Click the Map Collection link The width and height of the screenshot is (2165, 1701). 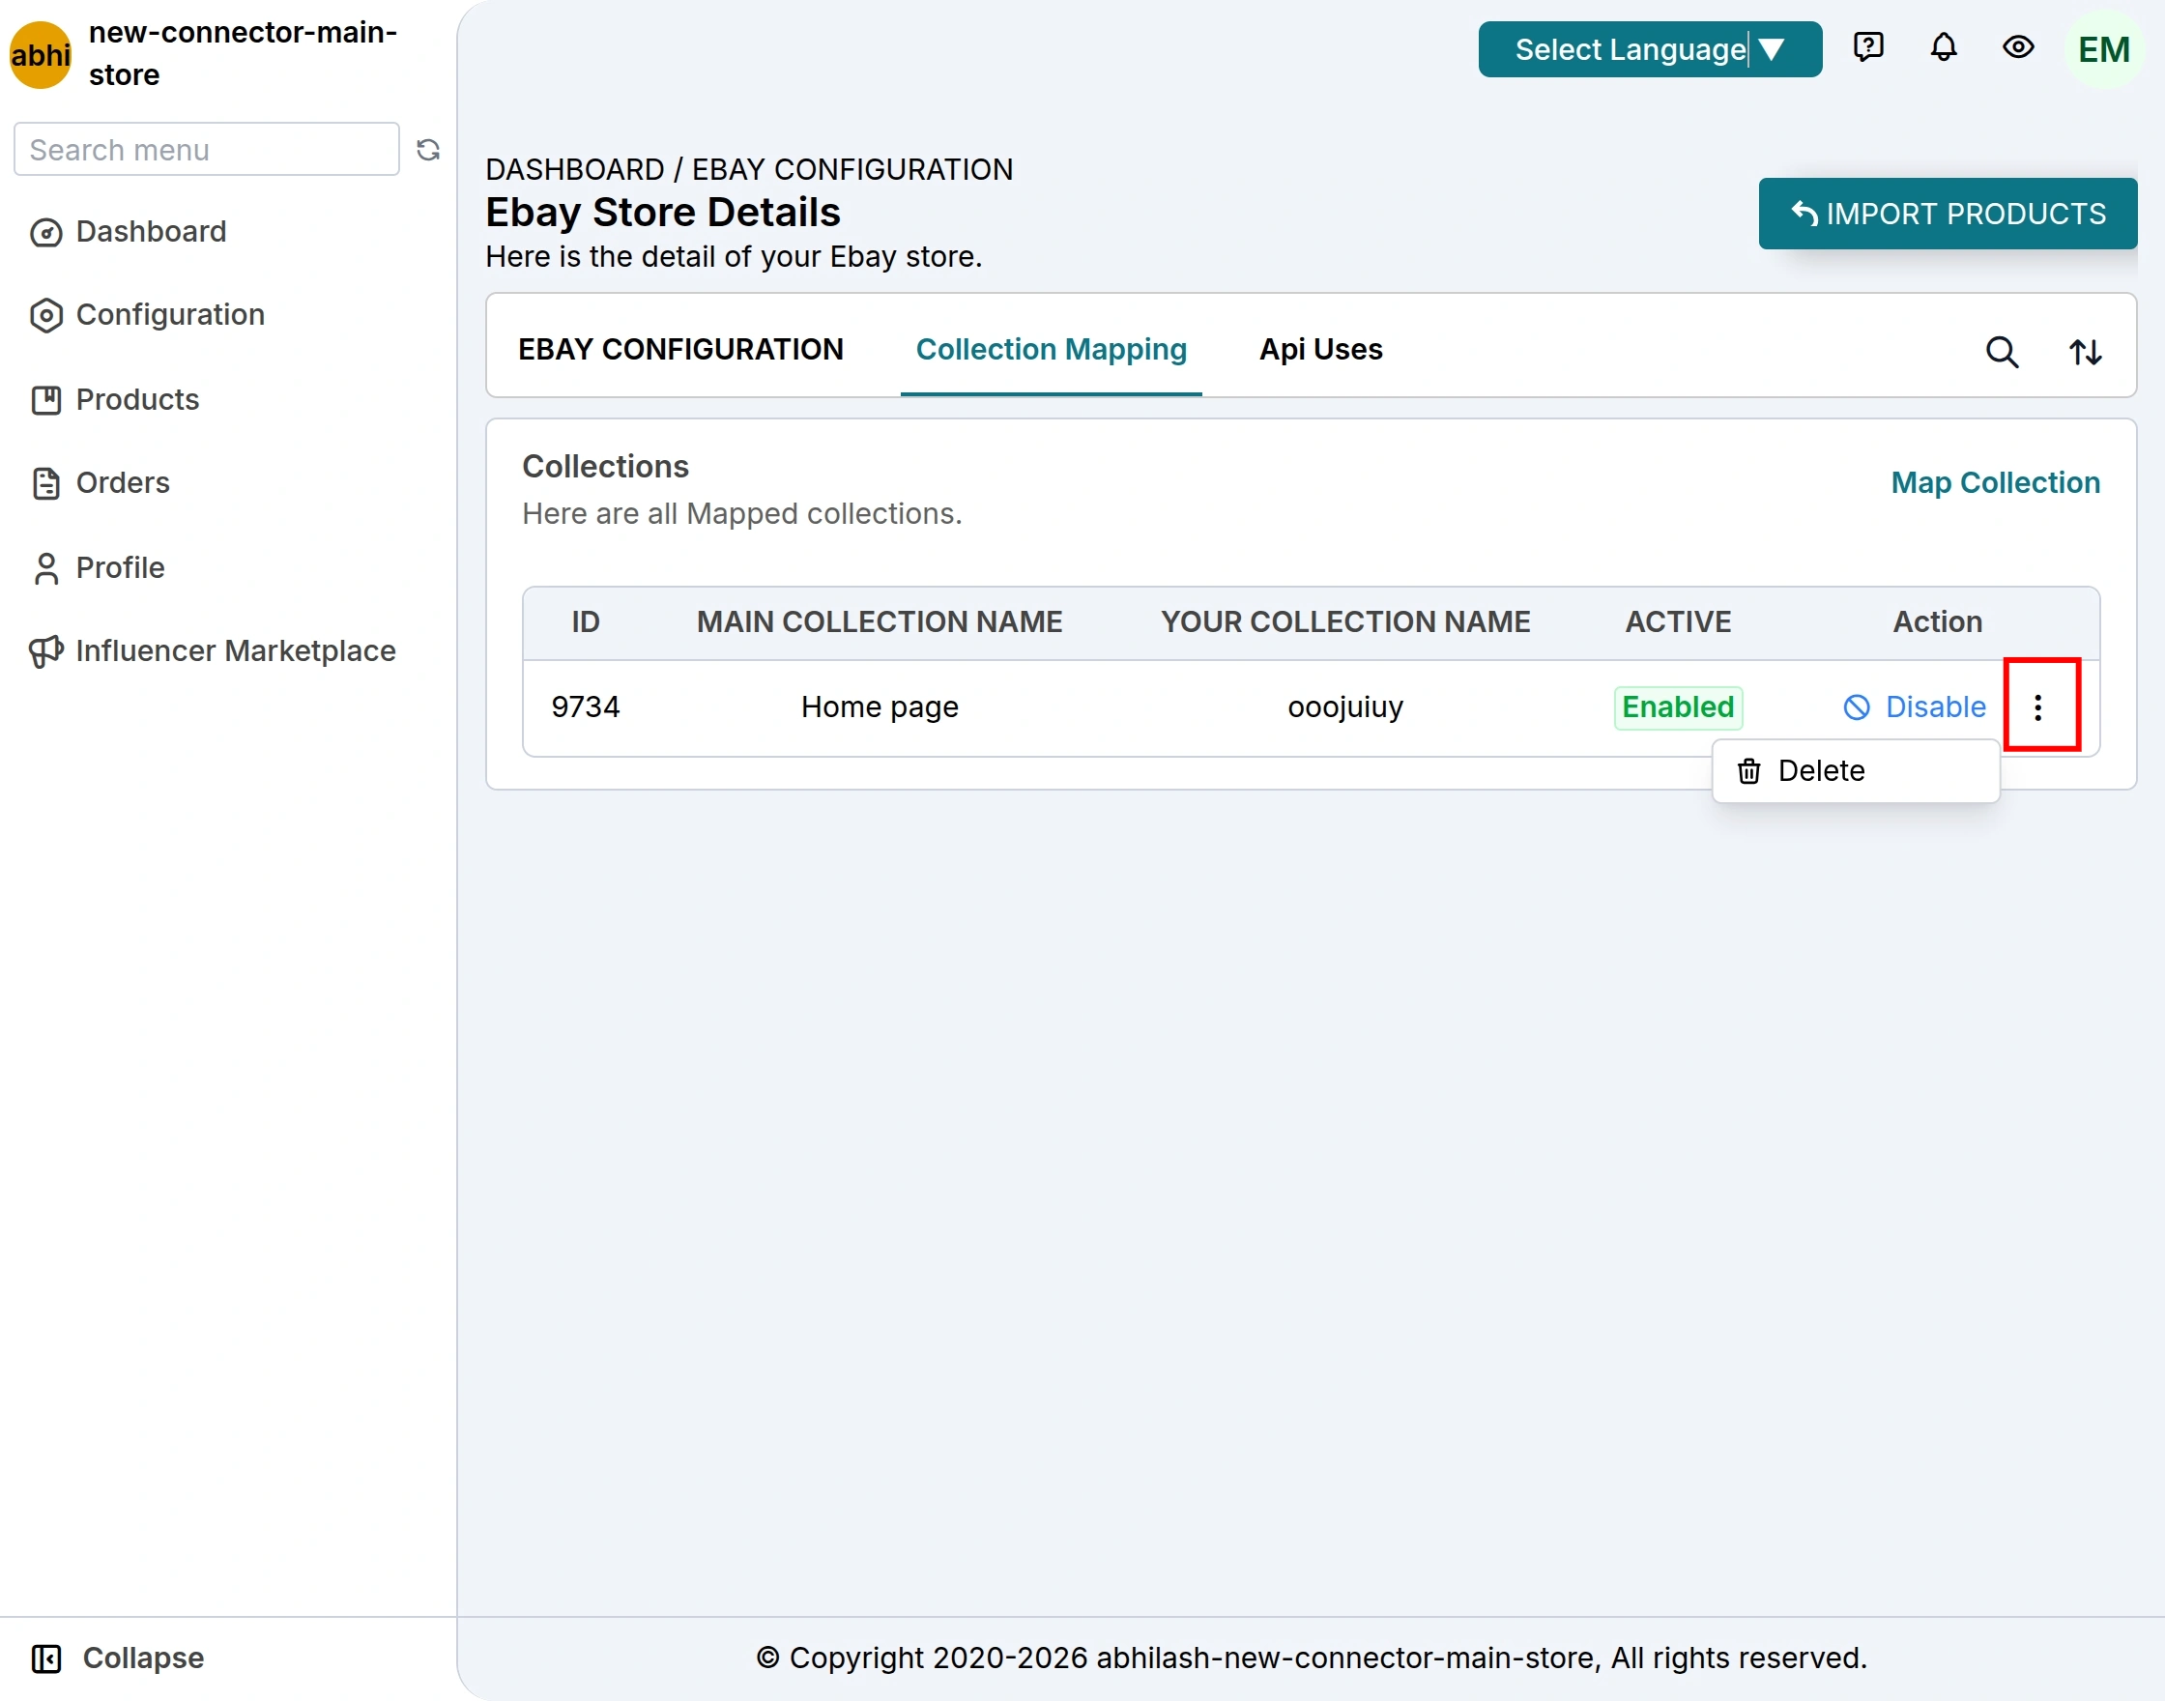pos(1996,483)
